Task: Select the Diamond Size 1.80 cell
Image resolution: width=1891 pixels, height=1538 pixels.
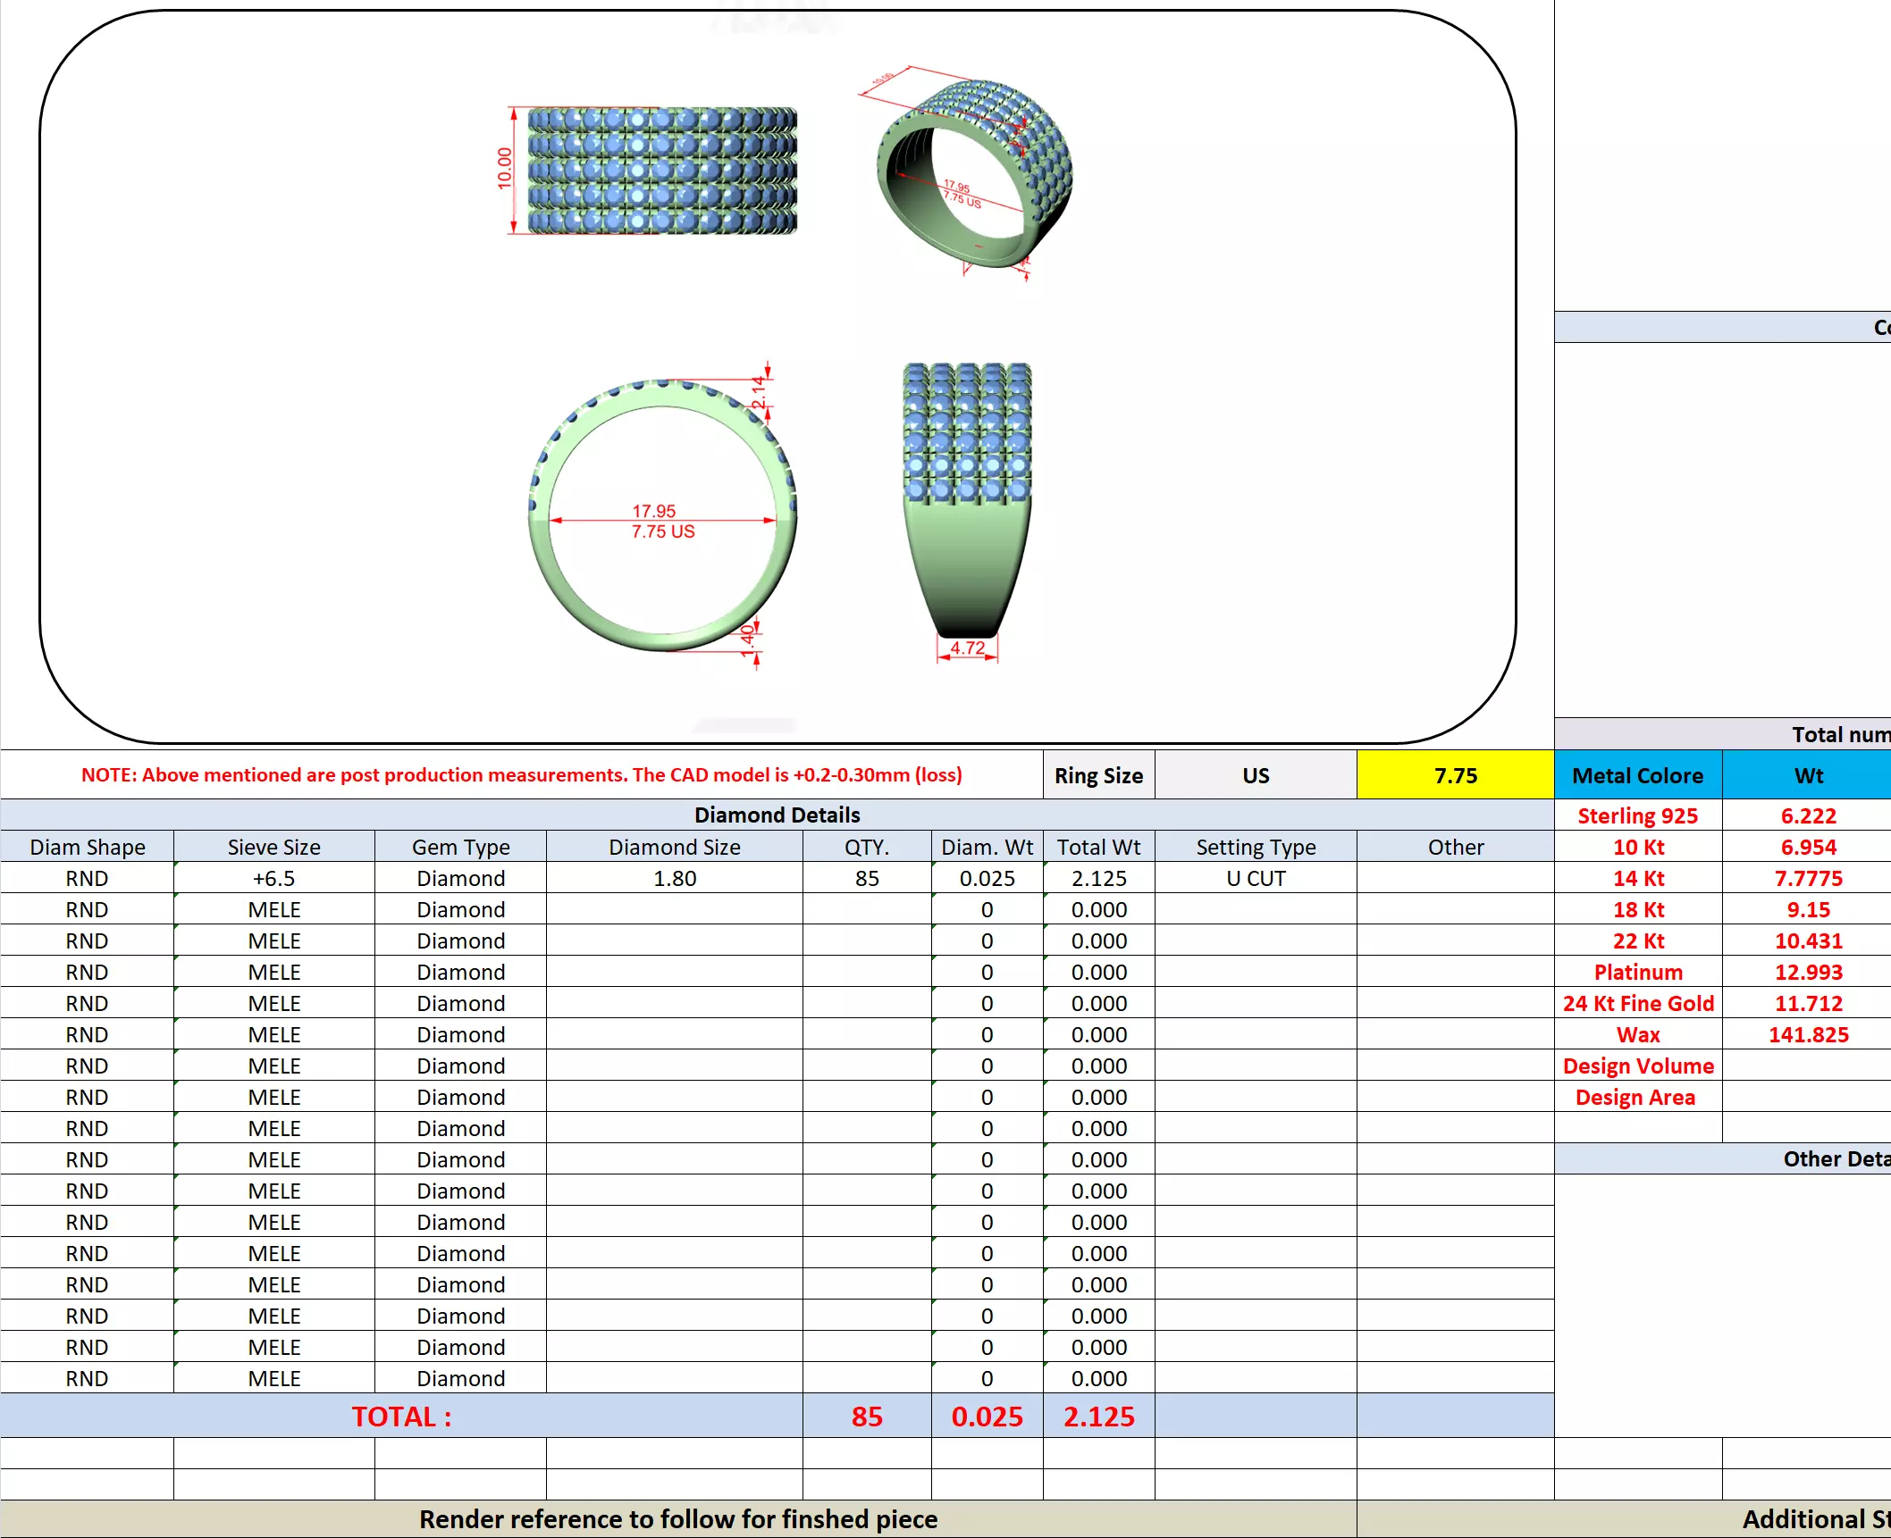Action: tap(674, 878)
